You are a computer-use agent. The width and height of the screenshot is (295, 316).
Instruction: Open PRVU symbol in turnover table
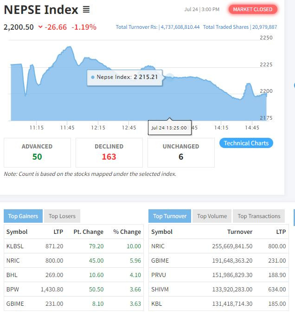click(159, 275)
